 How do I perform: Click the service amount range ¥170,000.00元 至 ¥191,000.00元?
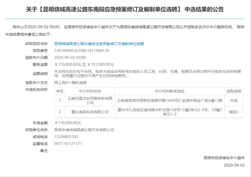coord(84,64)
